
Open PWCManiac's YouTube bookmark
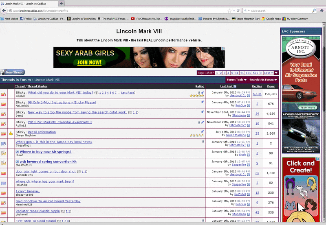(x=147, y=19)
